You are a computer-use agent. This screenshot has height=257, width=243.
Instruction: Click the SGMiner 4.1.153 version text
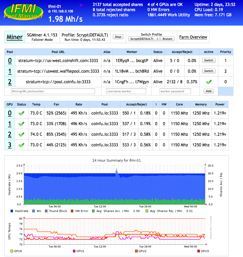[42, 35]
